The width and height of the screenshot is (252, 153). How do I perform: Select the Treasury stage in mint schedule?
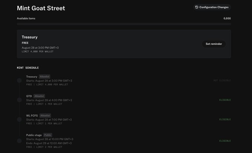coord(31,77)
